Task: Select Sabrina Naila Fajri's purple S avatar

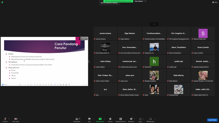Action: click(203, 33)
